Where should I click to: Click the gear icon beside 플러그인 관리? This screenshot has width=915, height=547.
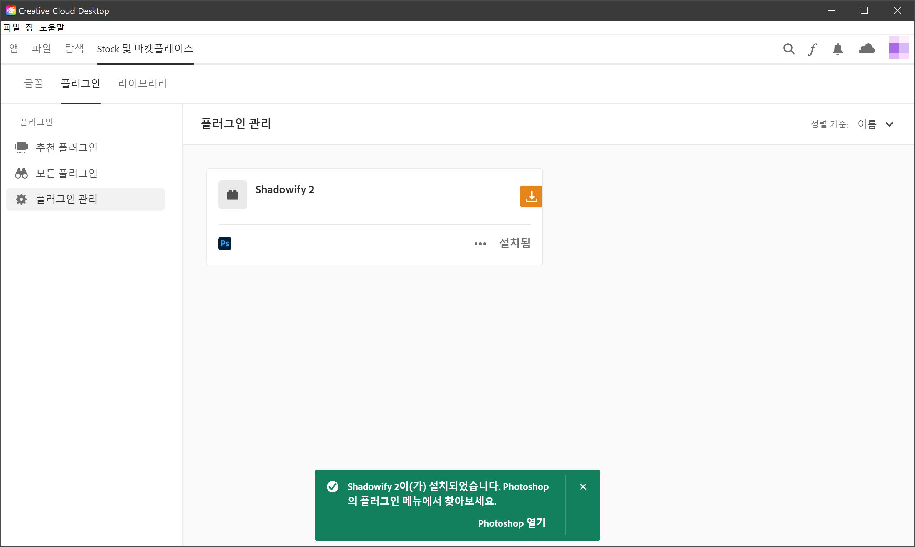[21, 199]
